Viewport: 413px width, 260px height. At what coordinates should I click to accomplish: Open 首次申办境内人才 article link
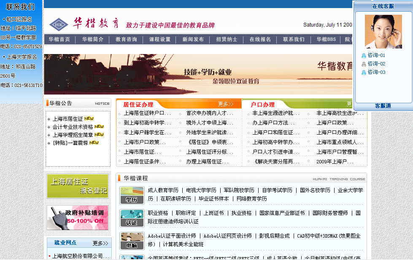click(x=210, y=113)
